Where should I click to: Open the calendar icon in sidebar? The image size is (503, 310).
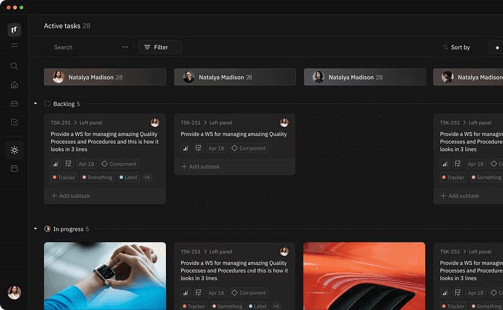(x=14, y=169)
